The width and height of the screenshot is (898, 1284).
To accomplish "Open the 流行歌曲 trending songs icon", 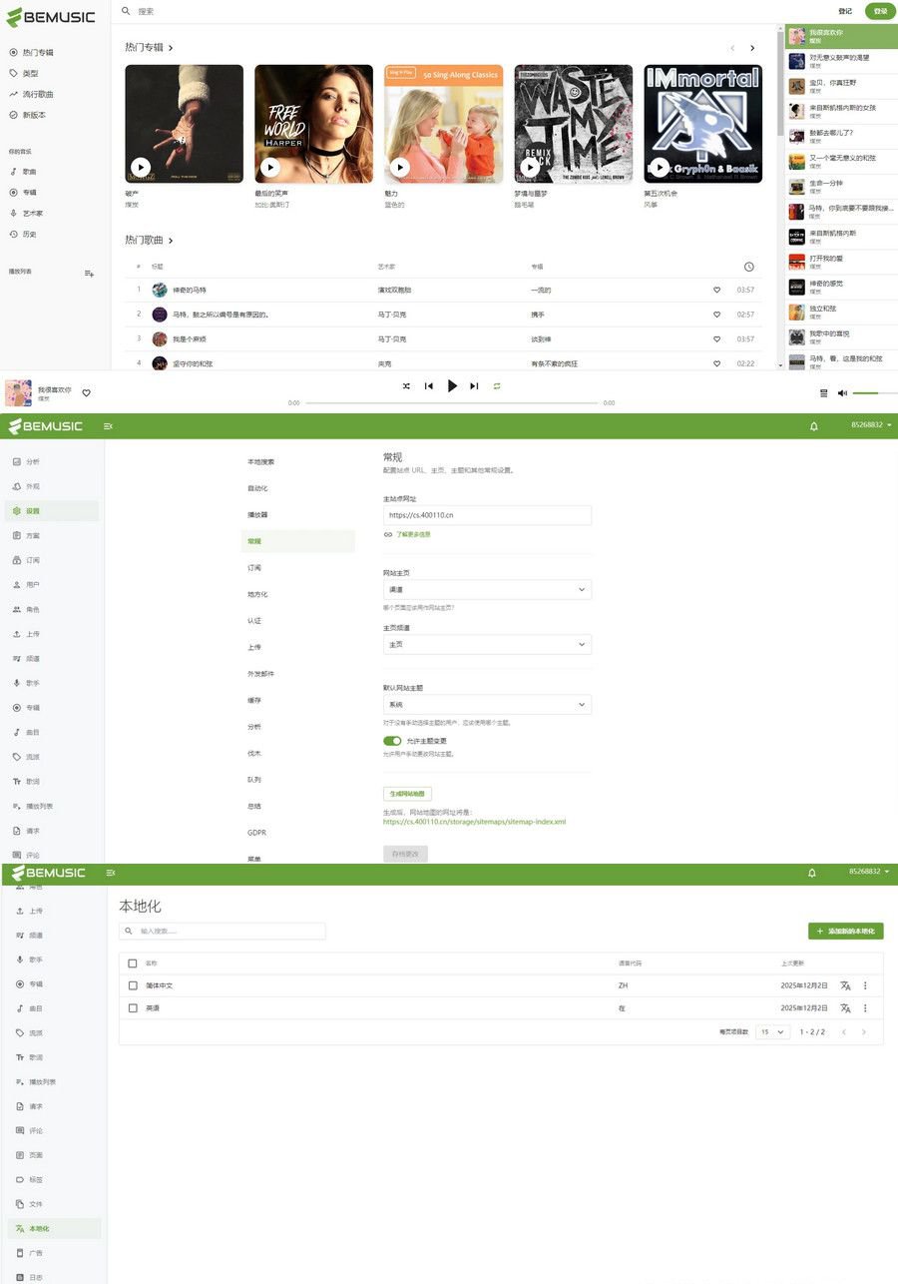I will point(15,93).
